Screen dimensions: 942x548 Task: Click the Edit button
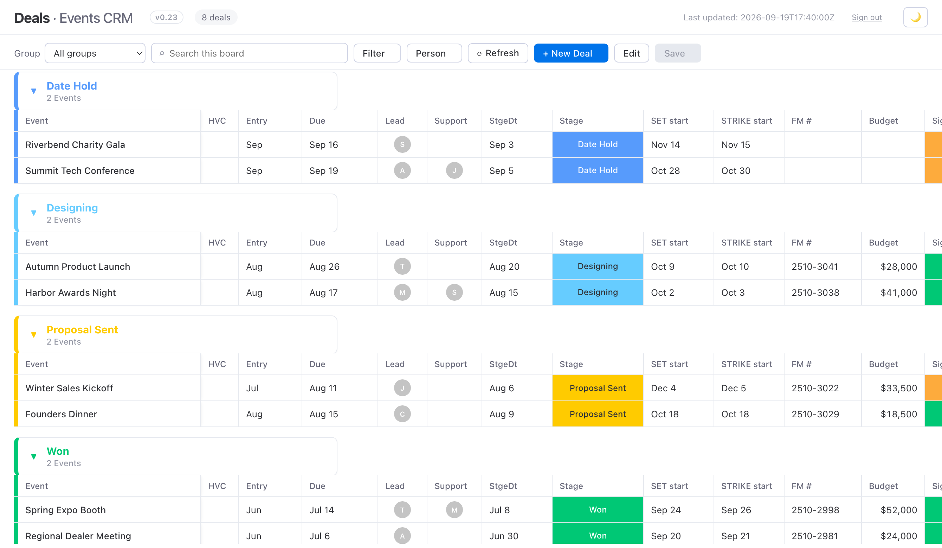631,53
